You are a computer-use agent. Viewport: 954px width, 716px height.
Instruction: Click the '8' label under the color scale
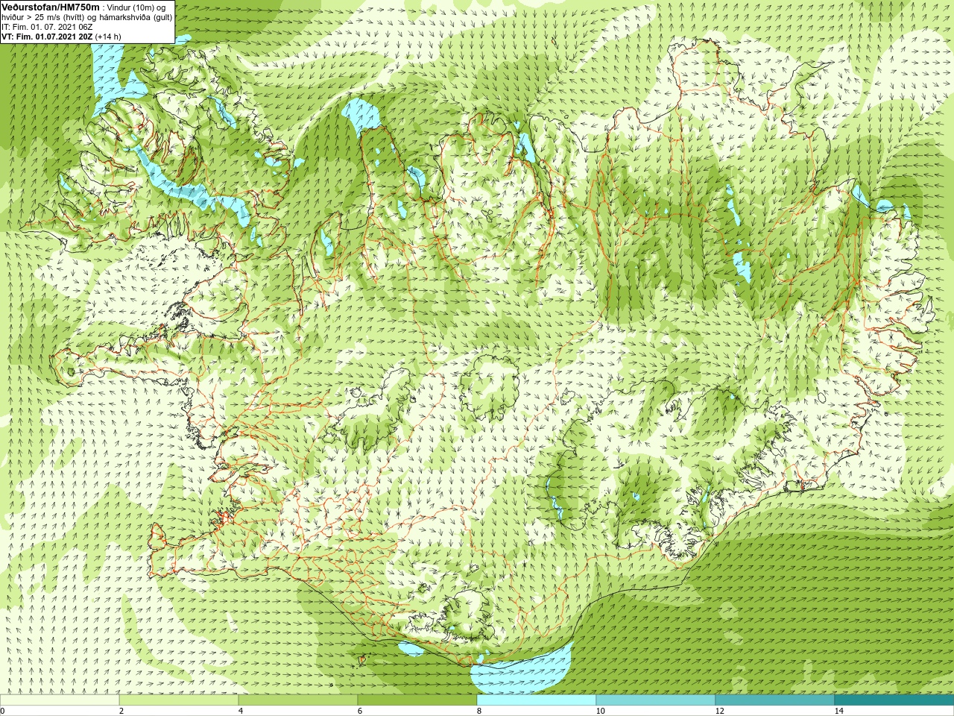point(479,711)
